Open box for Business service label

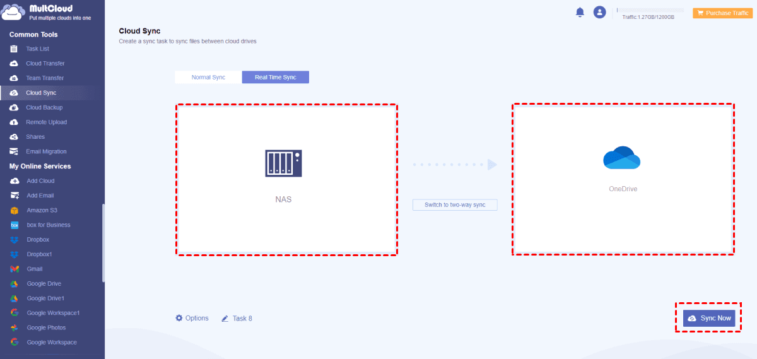(x=49, y=225)
